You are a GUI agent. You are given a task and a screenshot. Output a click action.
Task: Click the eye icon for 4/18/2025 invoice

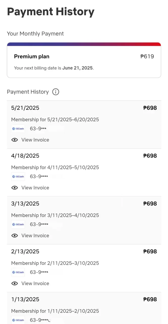coord(15,188)
